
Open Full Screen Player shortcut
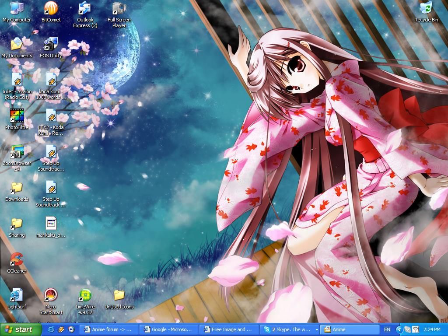click(x=119, y=14)
